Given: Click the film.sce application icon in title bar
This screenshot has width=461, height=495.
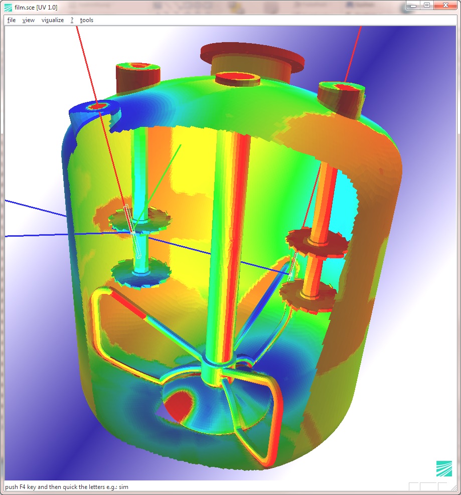Looking at the screenshot, I should pyautogui.click(x=8, y=7).
